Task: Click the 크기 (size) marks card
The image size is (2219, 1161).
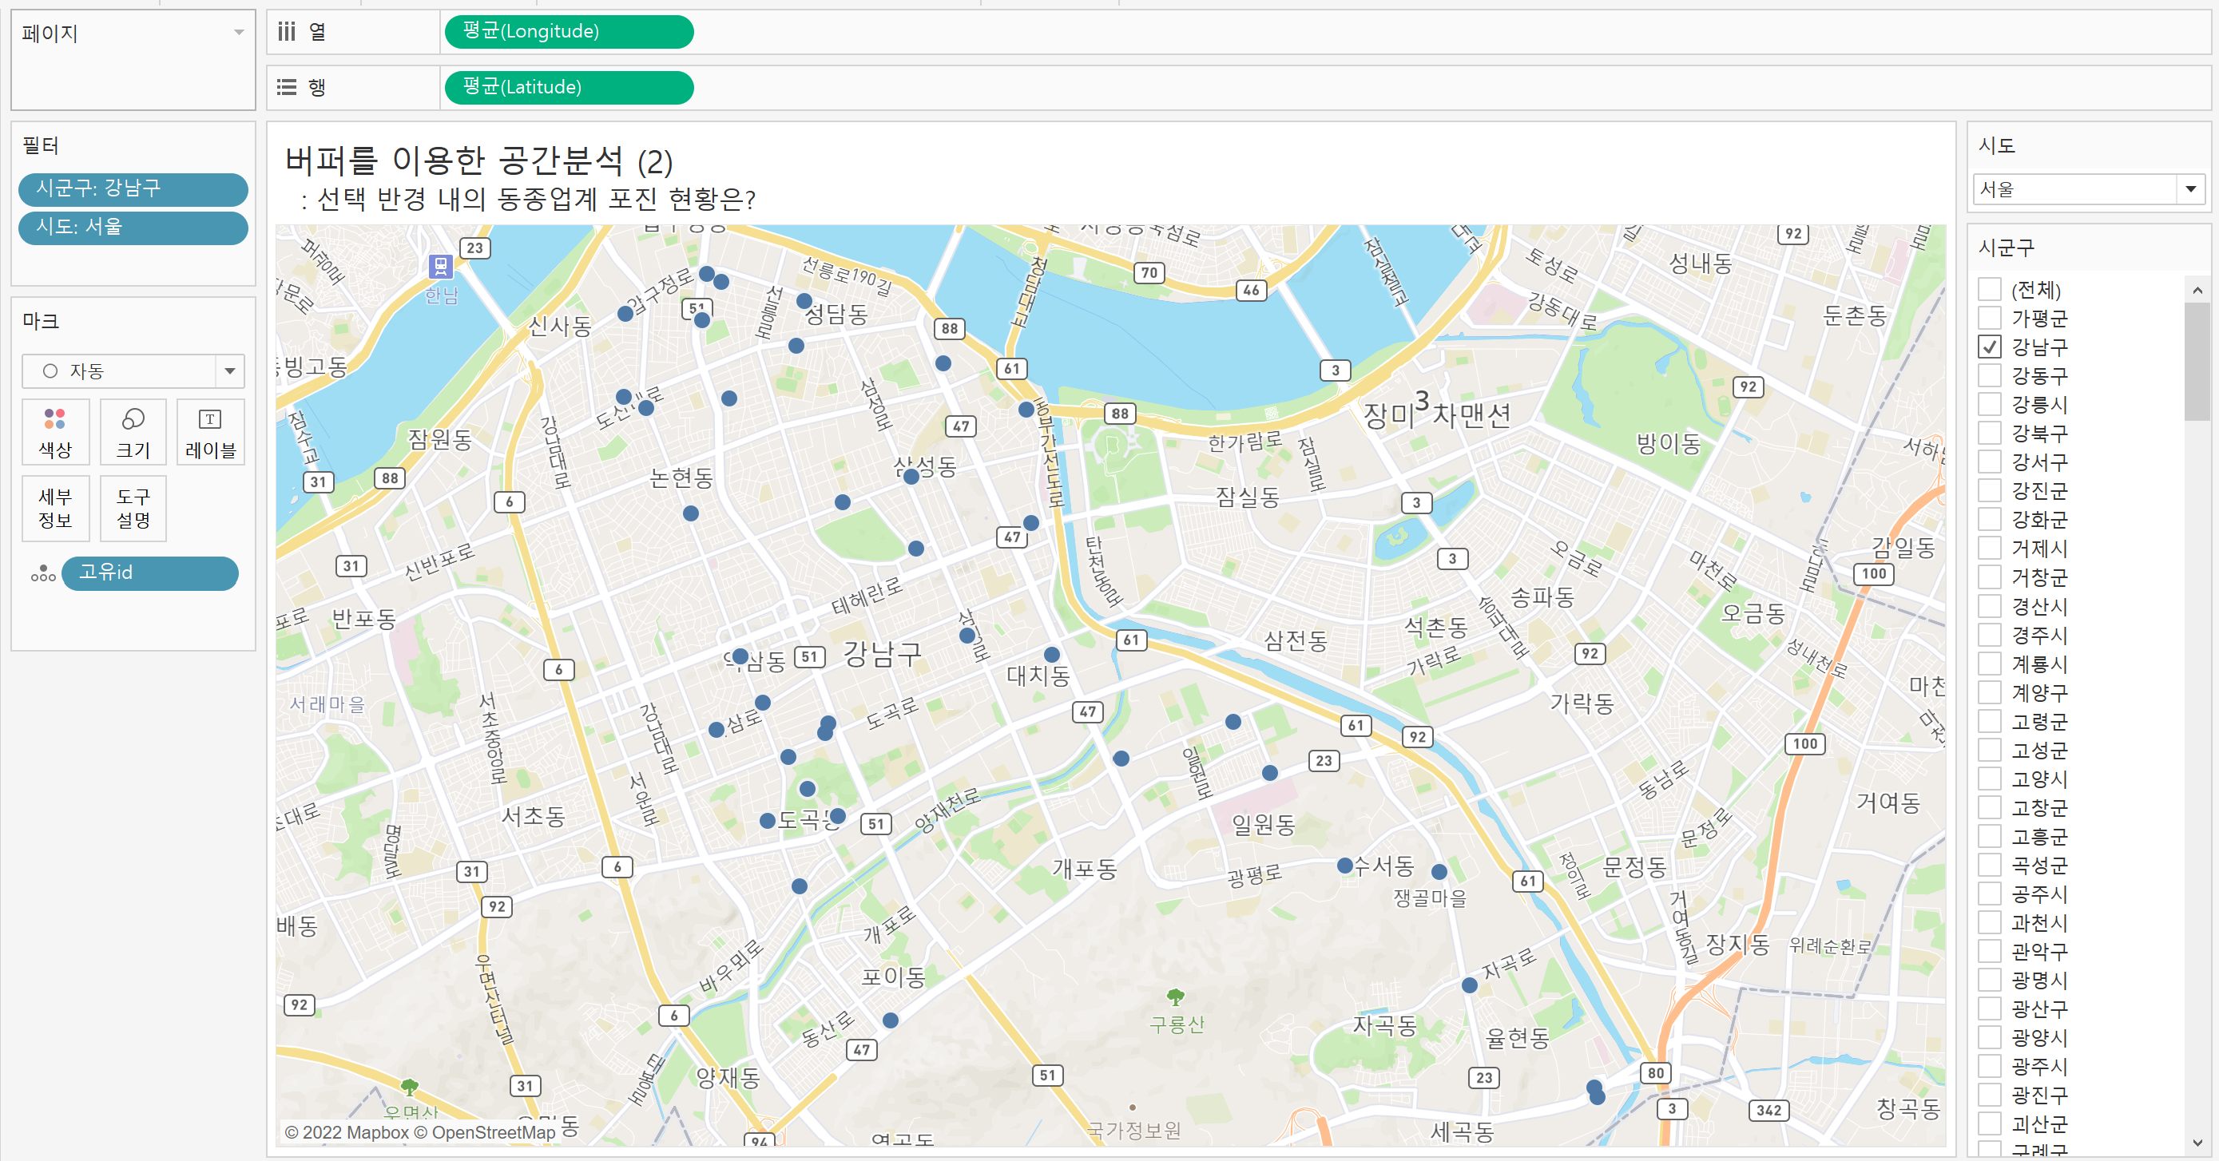Action: click(133, 432)
